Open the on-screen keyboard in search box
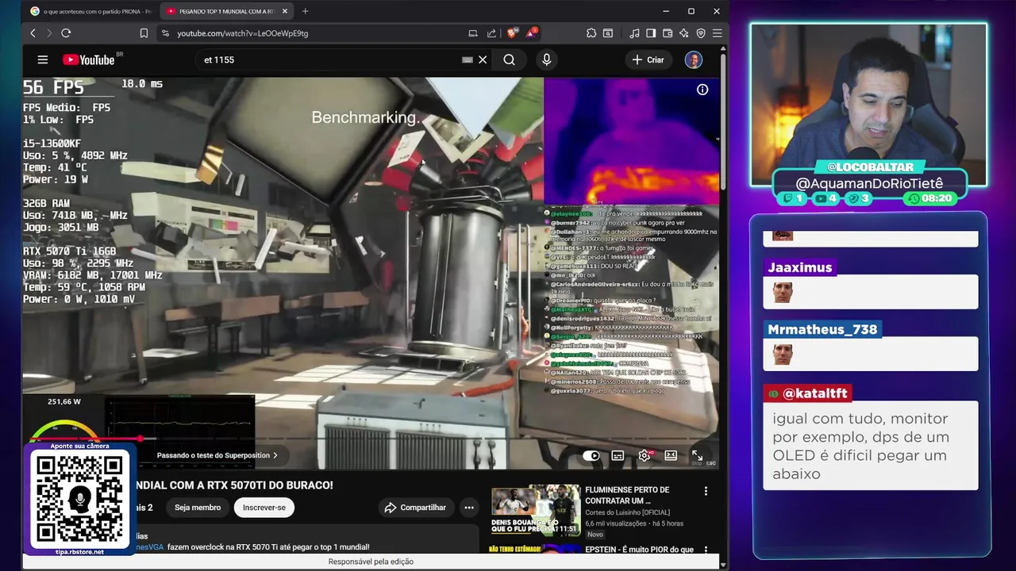This screenshot has height=571, width=1016. pyautogui.click(x=468, y=59)
